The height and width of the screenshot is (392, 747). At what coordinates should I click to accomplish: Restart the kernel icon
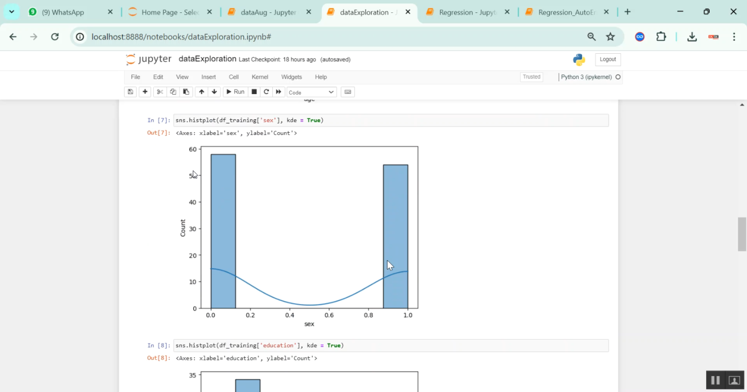pyautogui.click(x=266, y=92)
